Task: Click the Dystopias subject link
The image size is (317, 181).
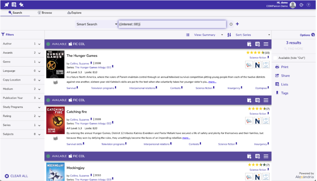Action: pos(261,88)
